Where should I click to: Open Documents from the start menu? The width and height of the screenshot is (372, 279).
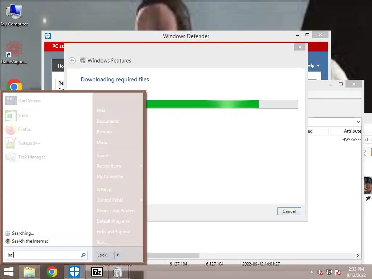(x=108, y=121)
